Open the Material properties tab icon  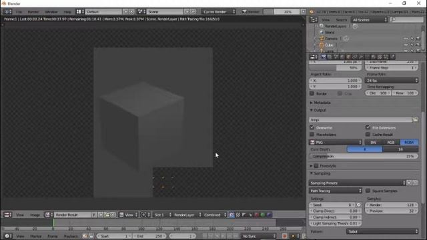374,57
